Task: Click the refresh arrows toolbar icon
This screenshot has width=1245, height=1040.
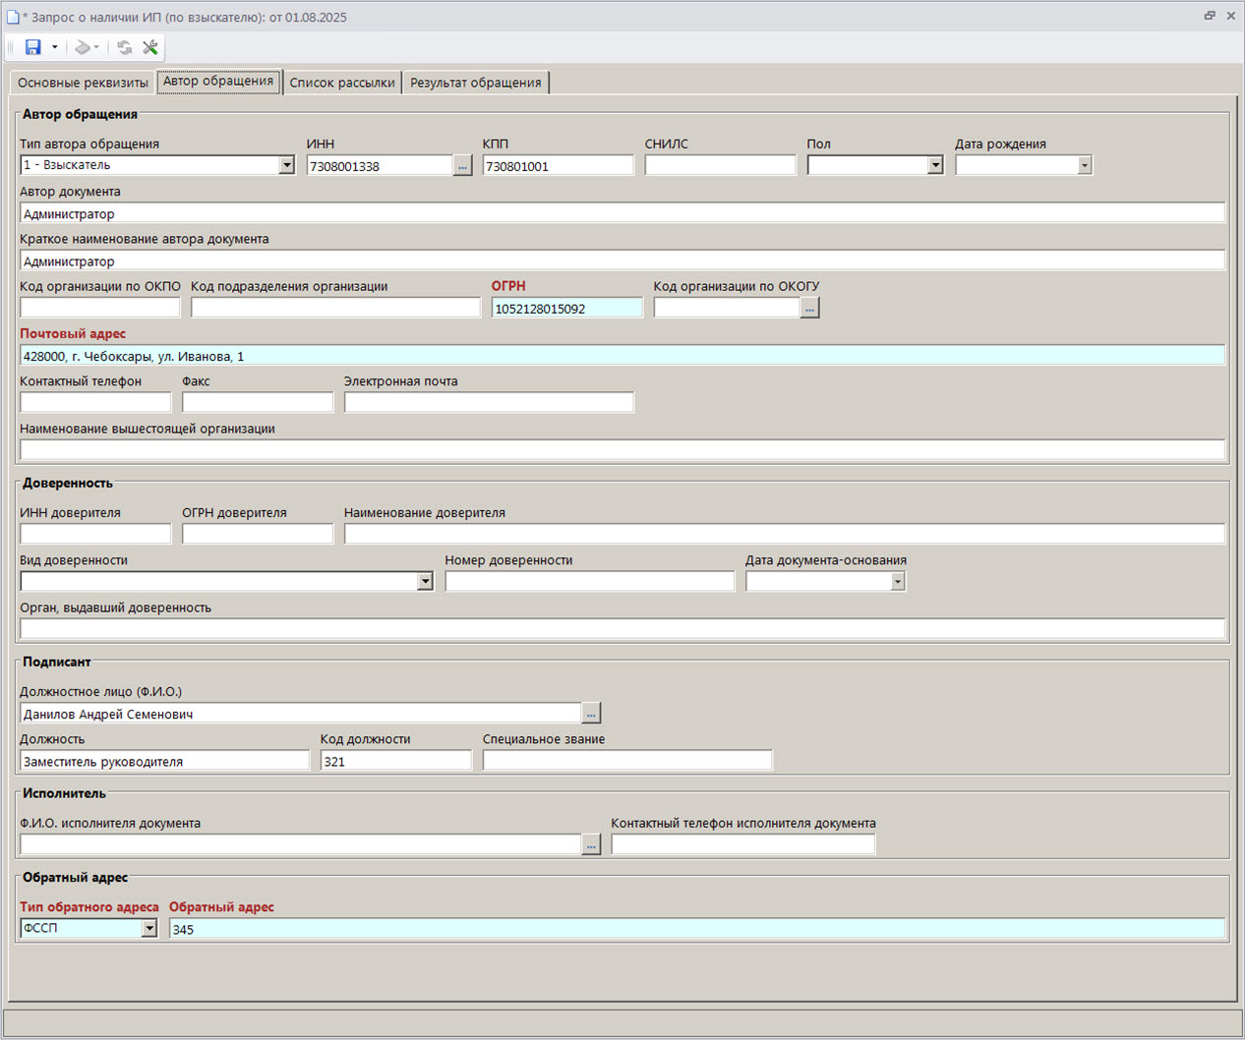Action: tap(124, 47)
